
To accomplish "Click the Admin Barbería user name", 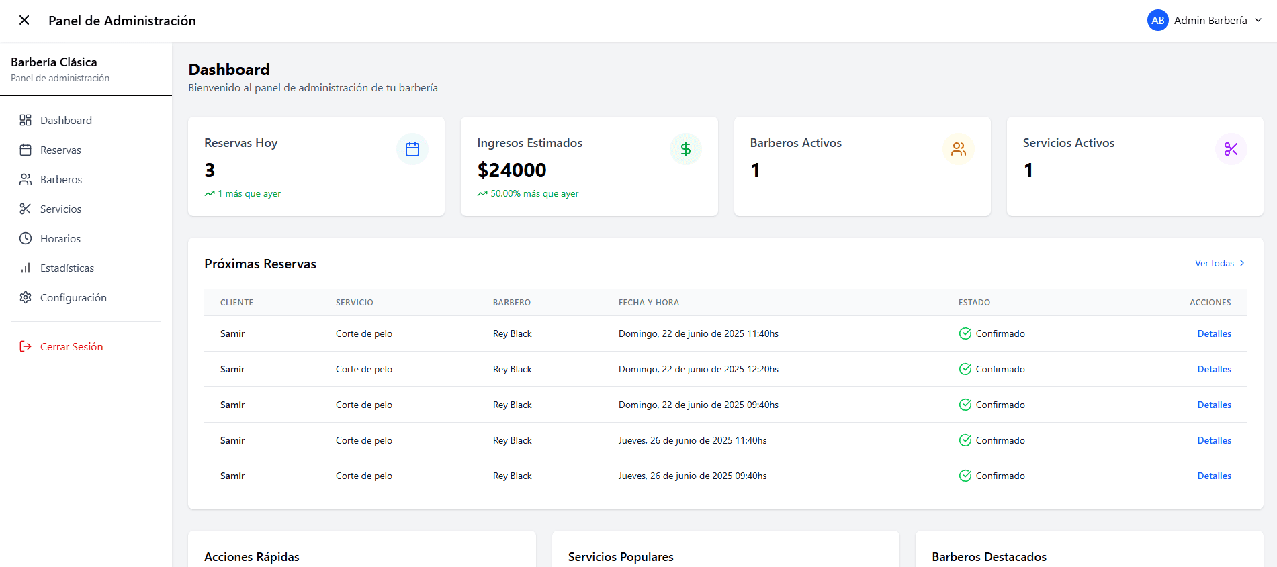I will coord(1210,20).
